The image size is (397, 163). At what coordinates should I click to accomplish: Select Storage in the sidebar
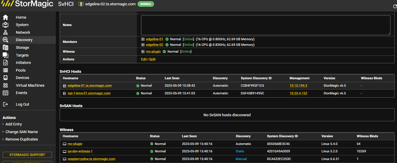[23, 48]
